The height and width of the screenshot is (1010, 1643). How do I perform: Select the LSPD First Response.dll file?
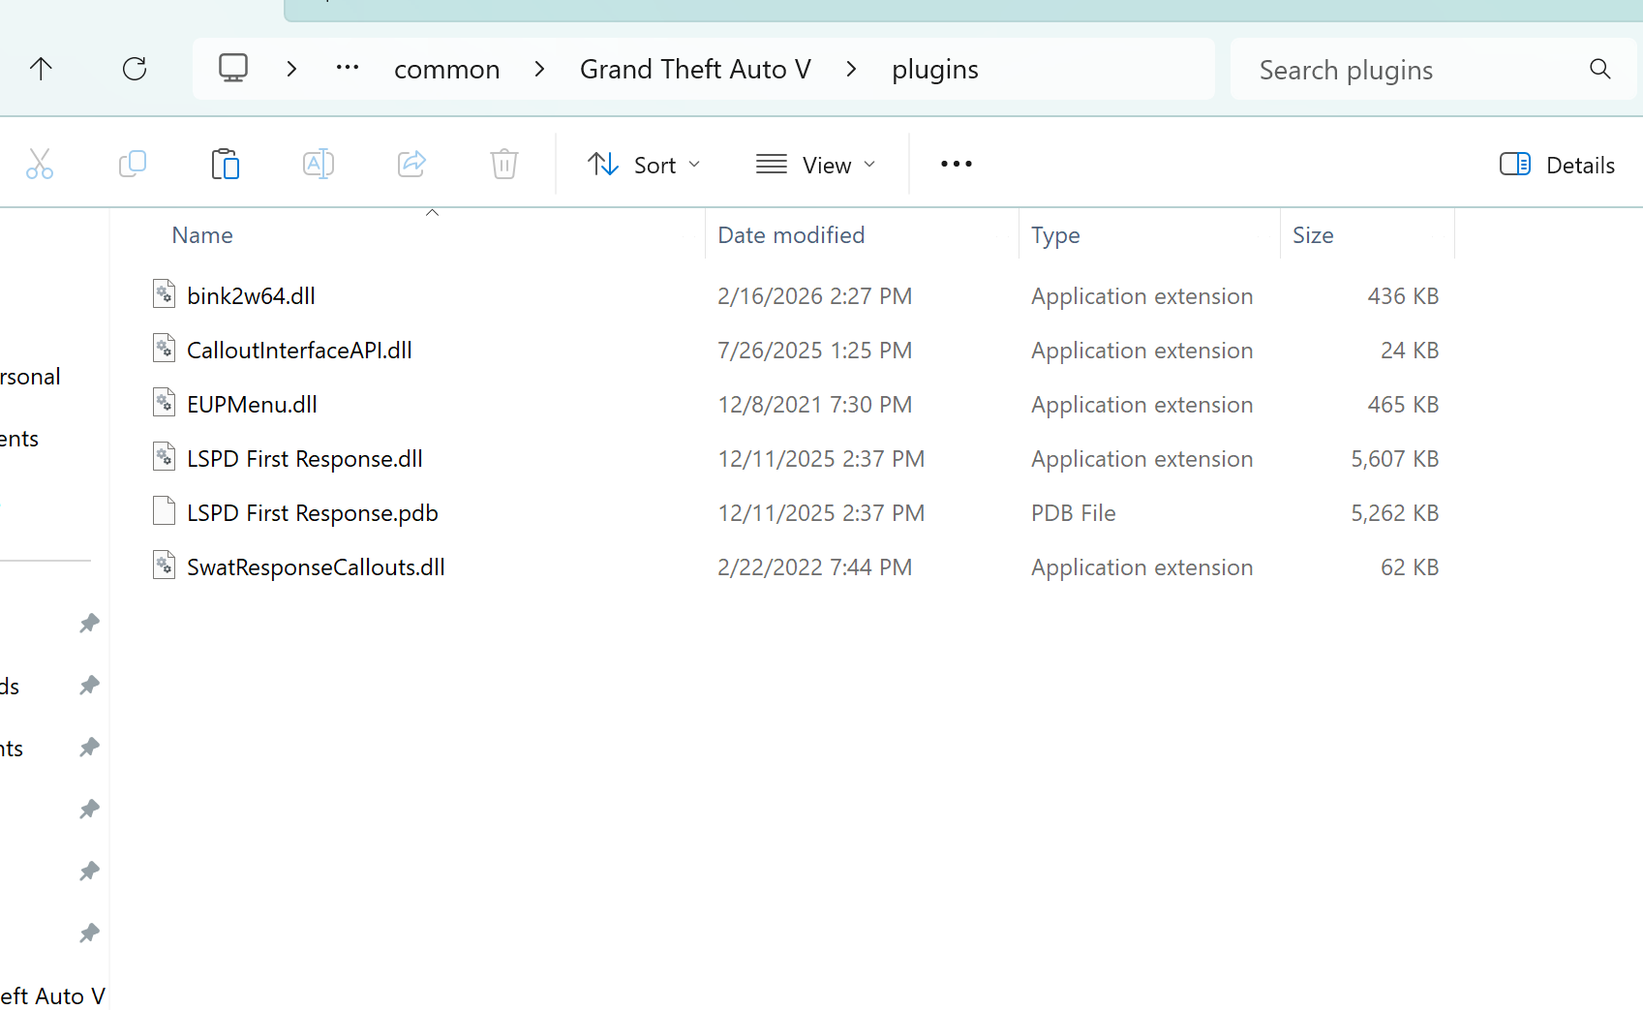coord(304,459)
